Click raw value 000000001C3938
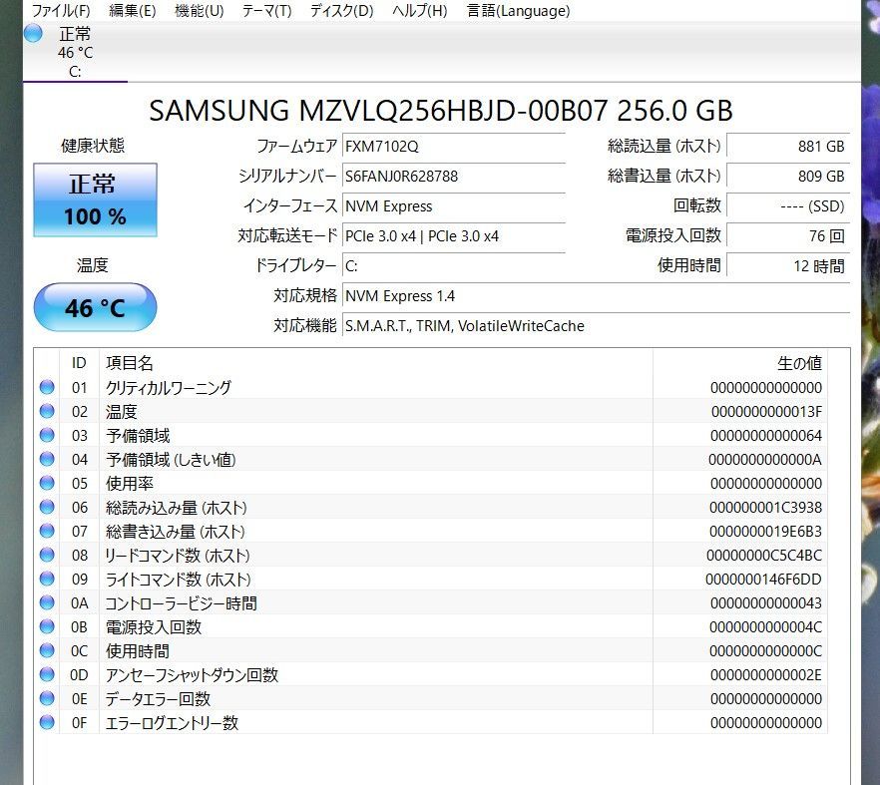The width and height of the screenshot is (880, 785). [x=765, y=508]
